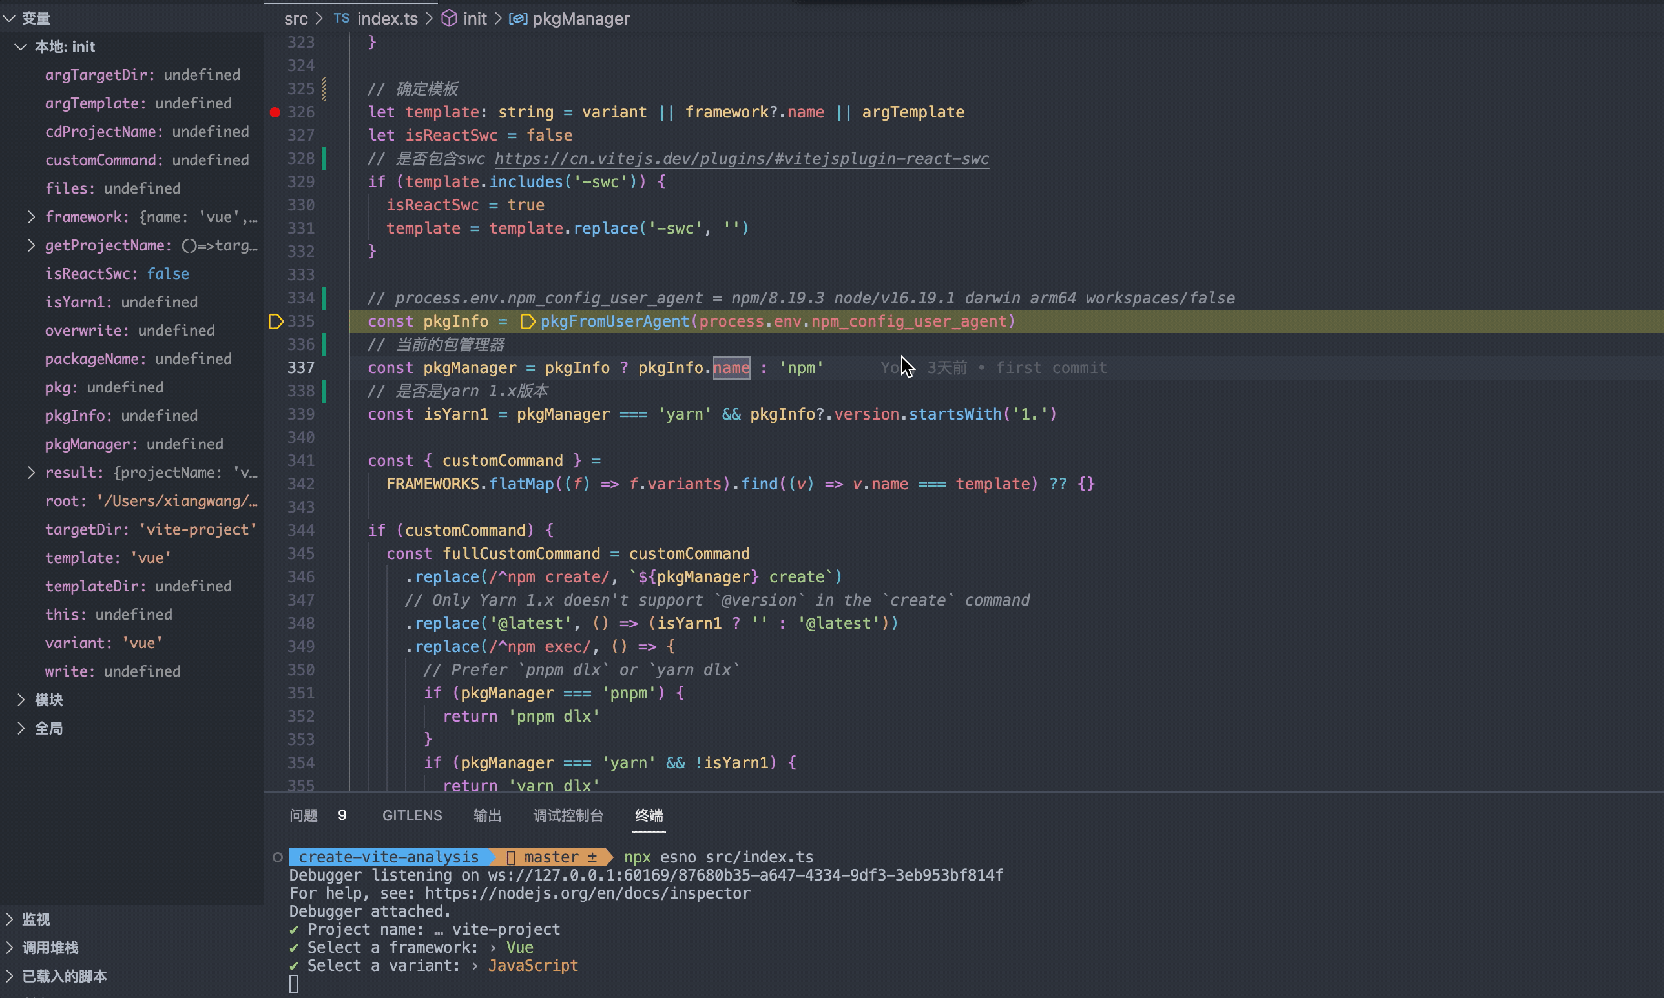Toggle the red breakpoint on line 326
This screenshot has height=998, width=1664.
click(275, 112)
